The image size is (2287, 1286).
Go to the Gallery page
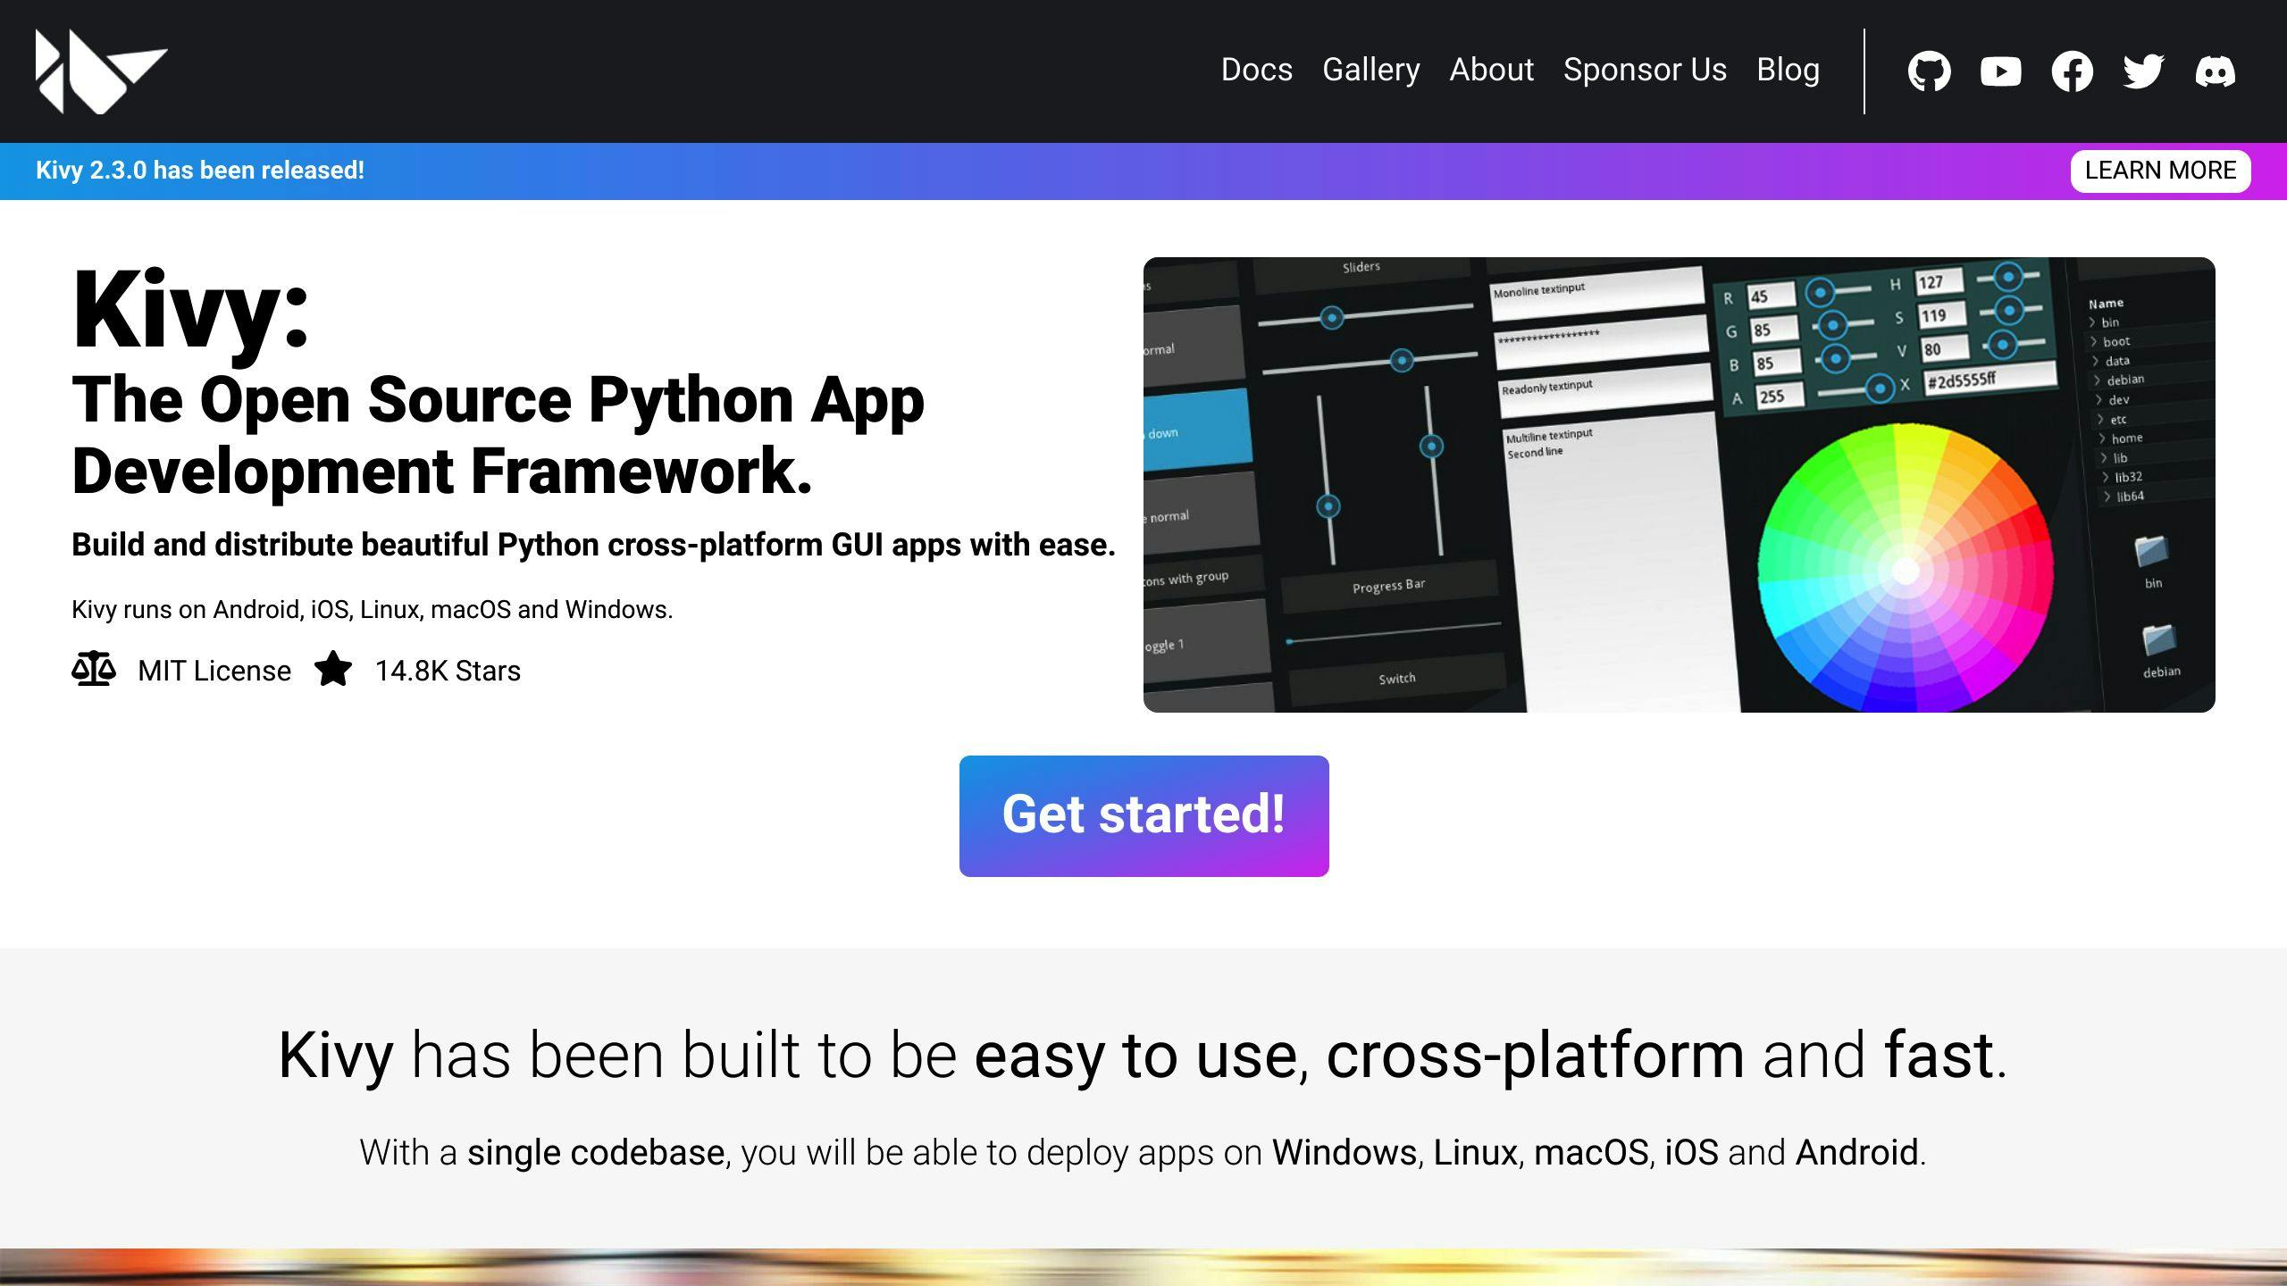[1370, 70]
